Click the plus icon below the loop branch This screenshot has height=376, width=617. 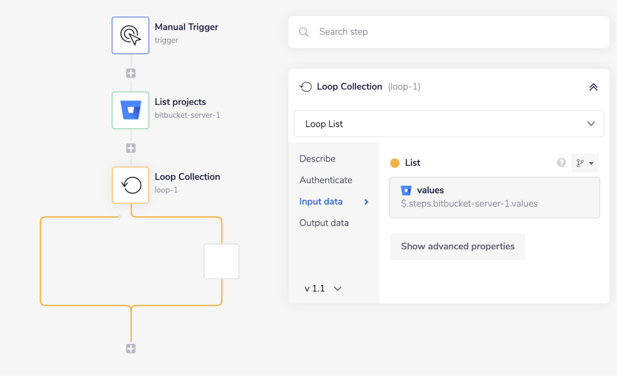(x=130, y=348)
